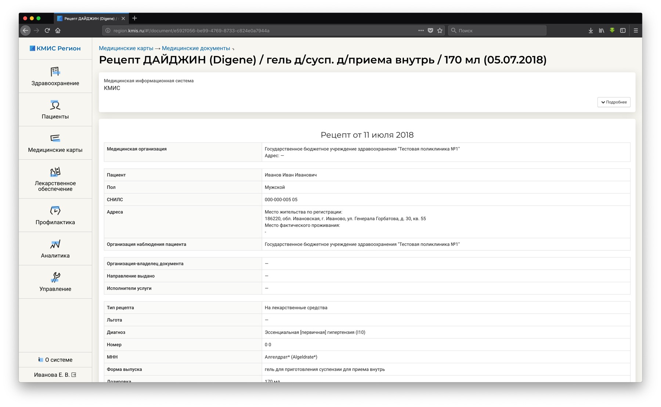Click the КМИС Регион logo

[x=55, y=48]
